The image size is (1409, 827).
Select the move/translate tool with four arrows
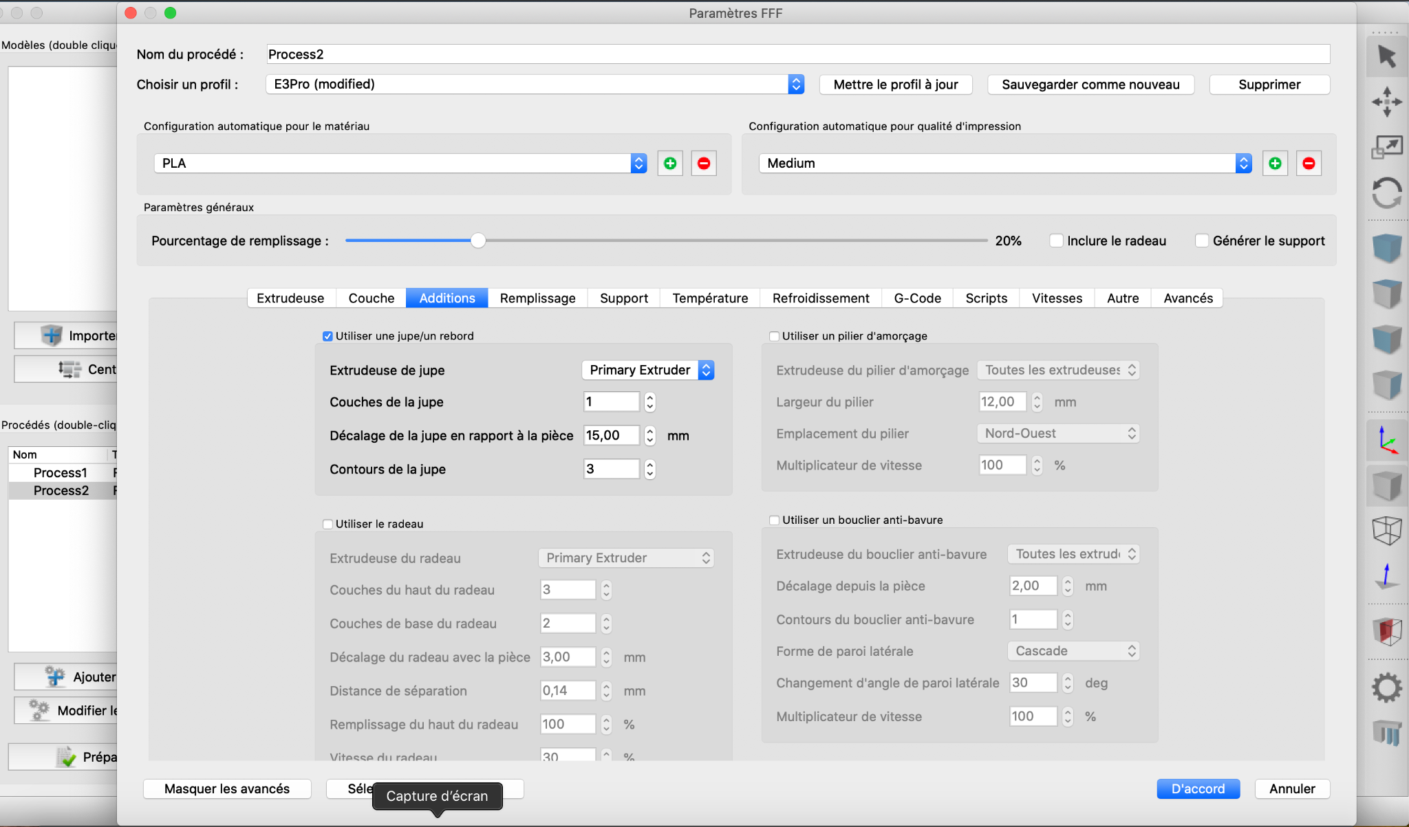[x=1386, y=102]
